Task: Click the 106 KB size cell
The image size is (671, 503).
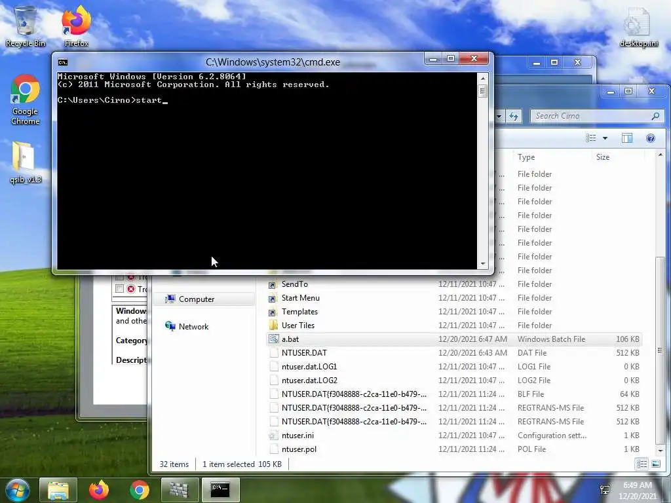Action: point(627,339)
